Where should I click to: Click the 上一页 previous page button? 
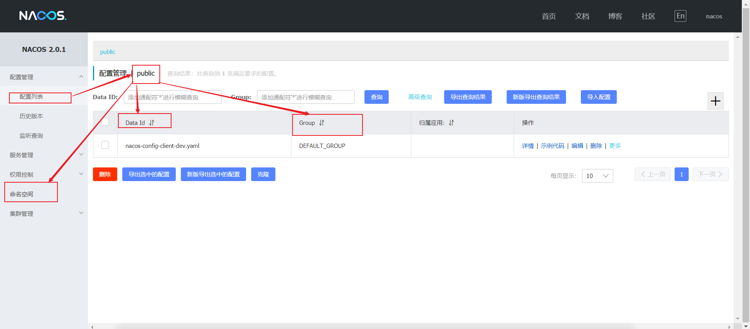pyautogui.click(x=653, y=174)
